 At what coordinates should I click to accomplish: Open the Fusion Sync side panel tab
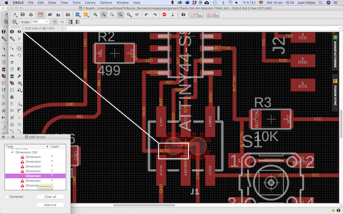335,93
